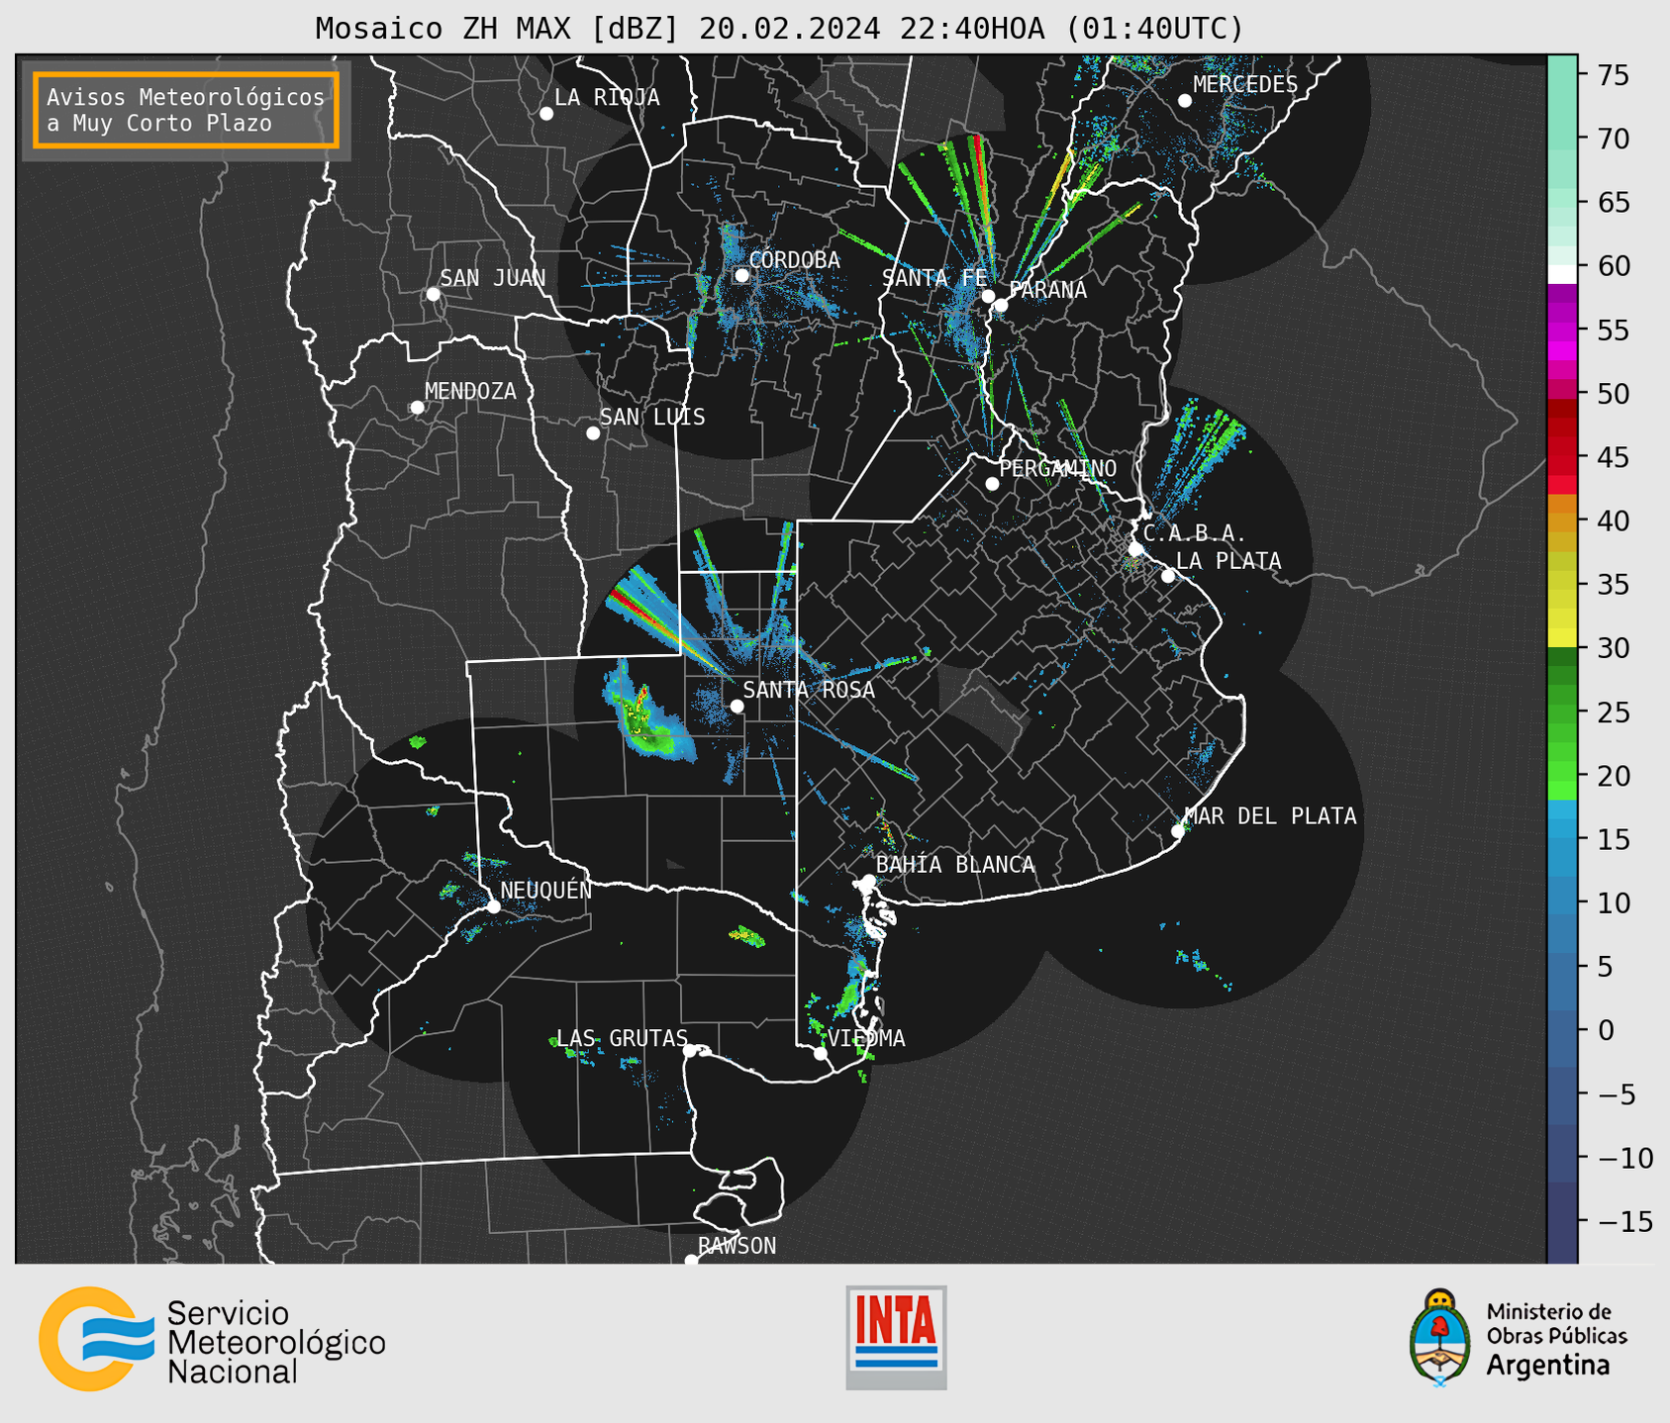The height and width of the screenshot is (1423, 1670).
Task: Click the SAN LUIS city marker dot
Action: (593, 433)
